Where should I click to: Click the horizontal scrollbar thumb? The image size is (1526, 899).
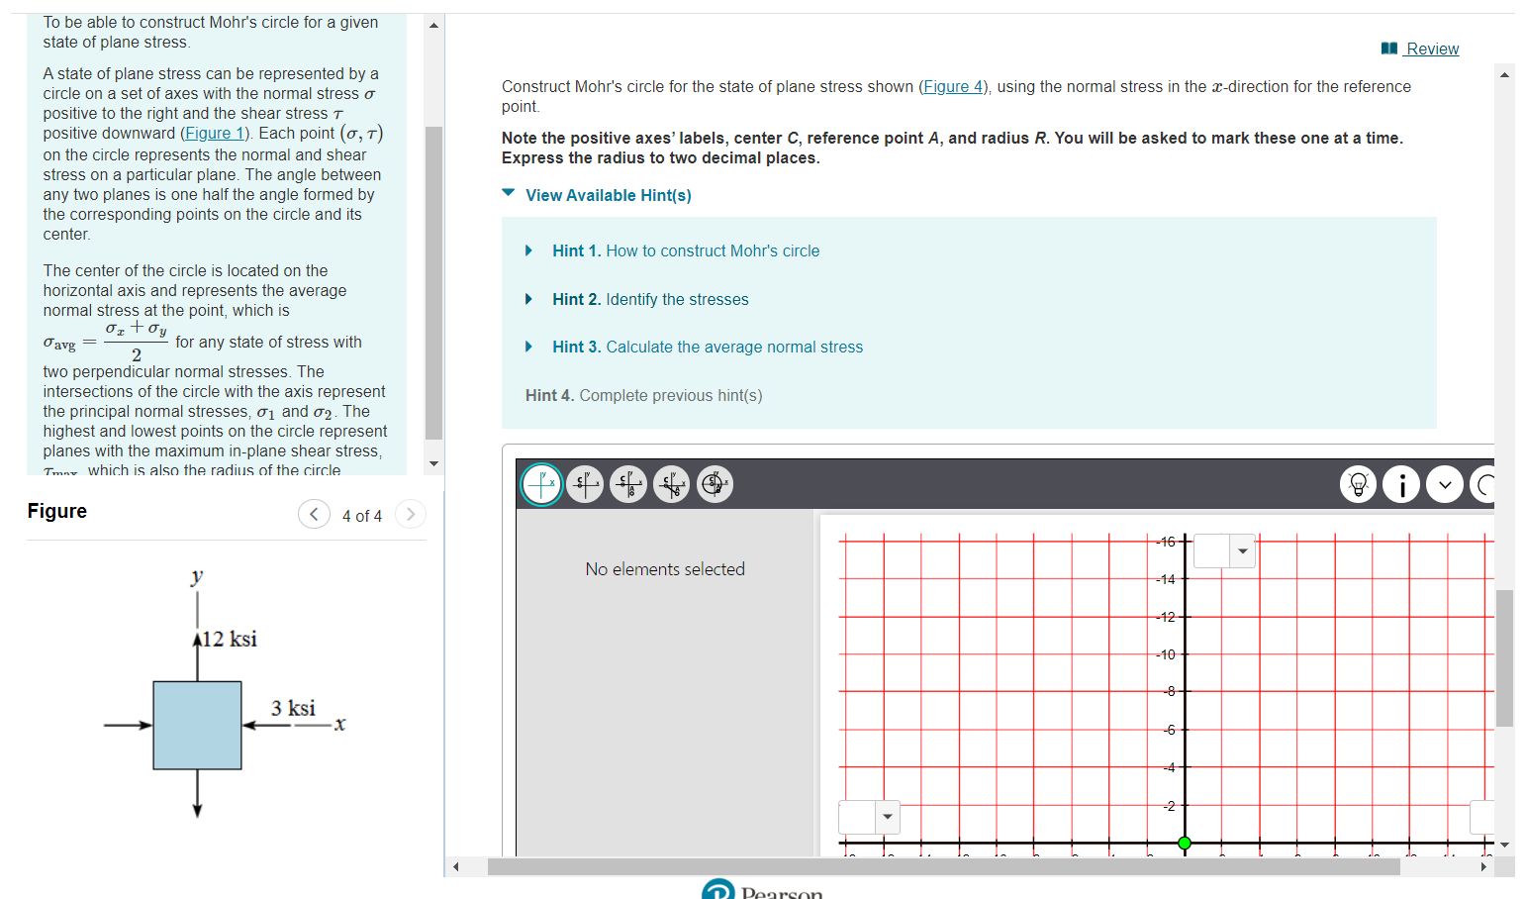[944, 867]
